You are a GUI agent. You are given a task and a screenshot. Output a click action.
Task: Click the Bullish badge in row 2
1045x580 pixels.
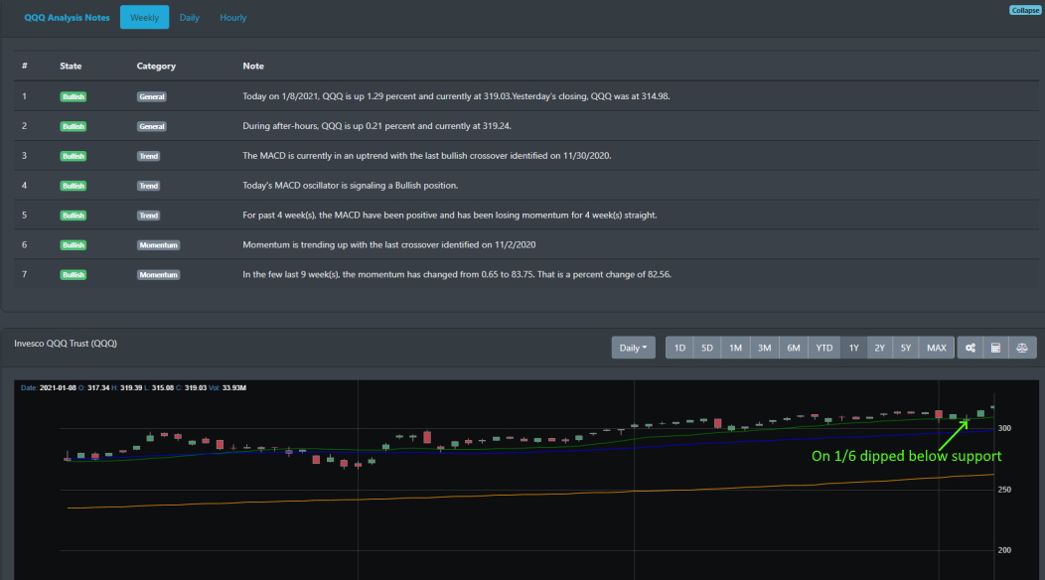coord(74,126)
